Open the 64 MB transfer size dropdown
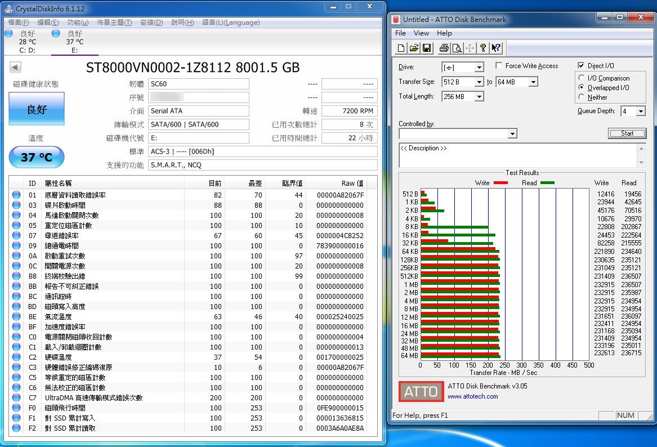The image size is (657, 447). coord(533,82)
